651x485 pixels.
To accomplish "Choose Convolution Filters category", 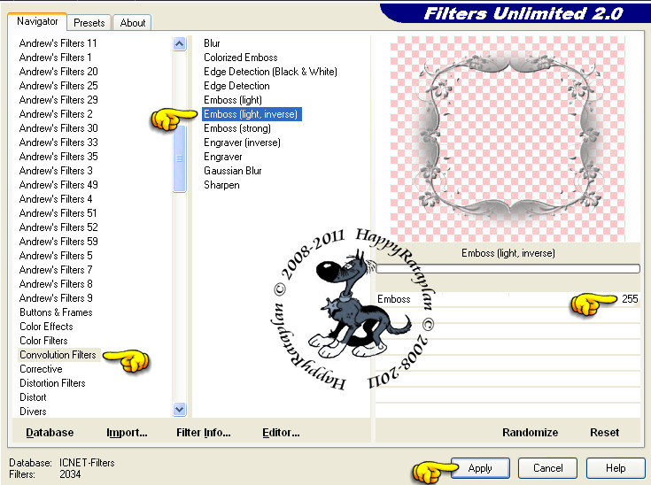I will click(58, 355).
